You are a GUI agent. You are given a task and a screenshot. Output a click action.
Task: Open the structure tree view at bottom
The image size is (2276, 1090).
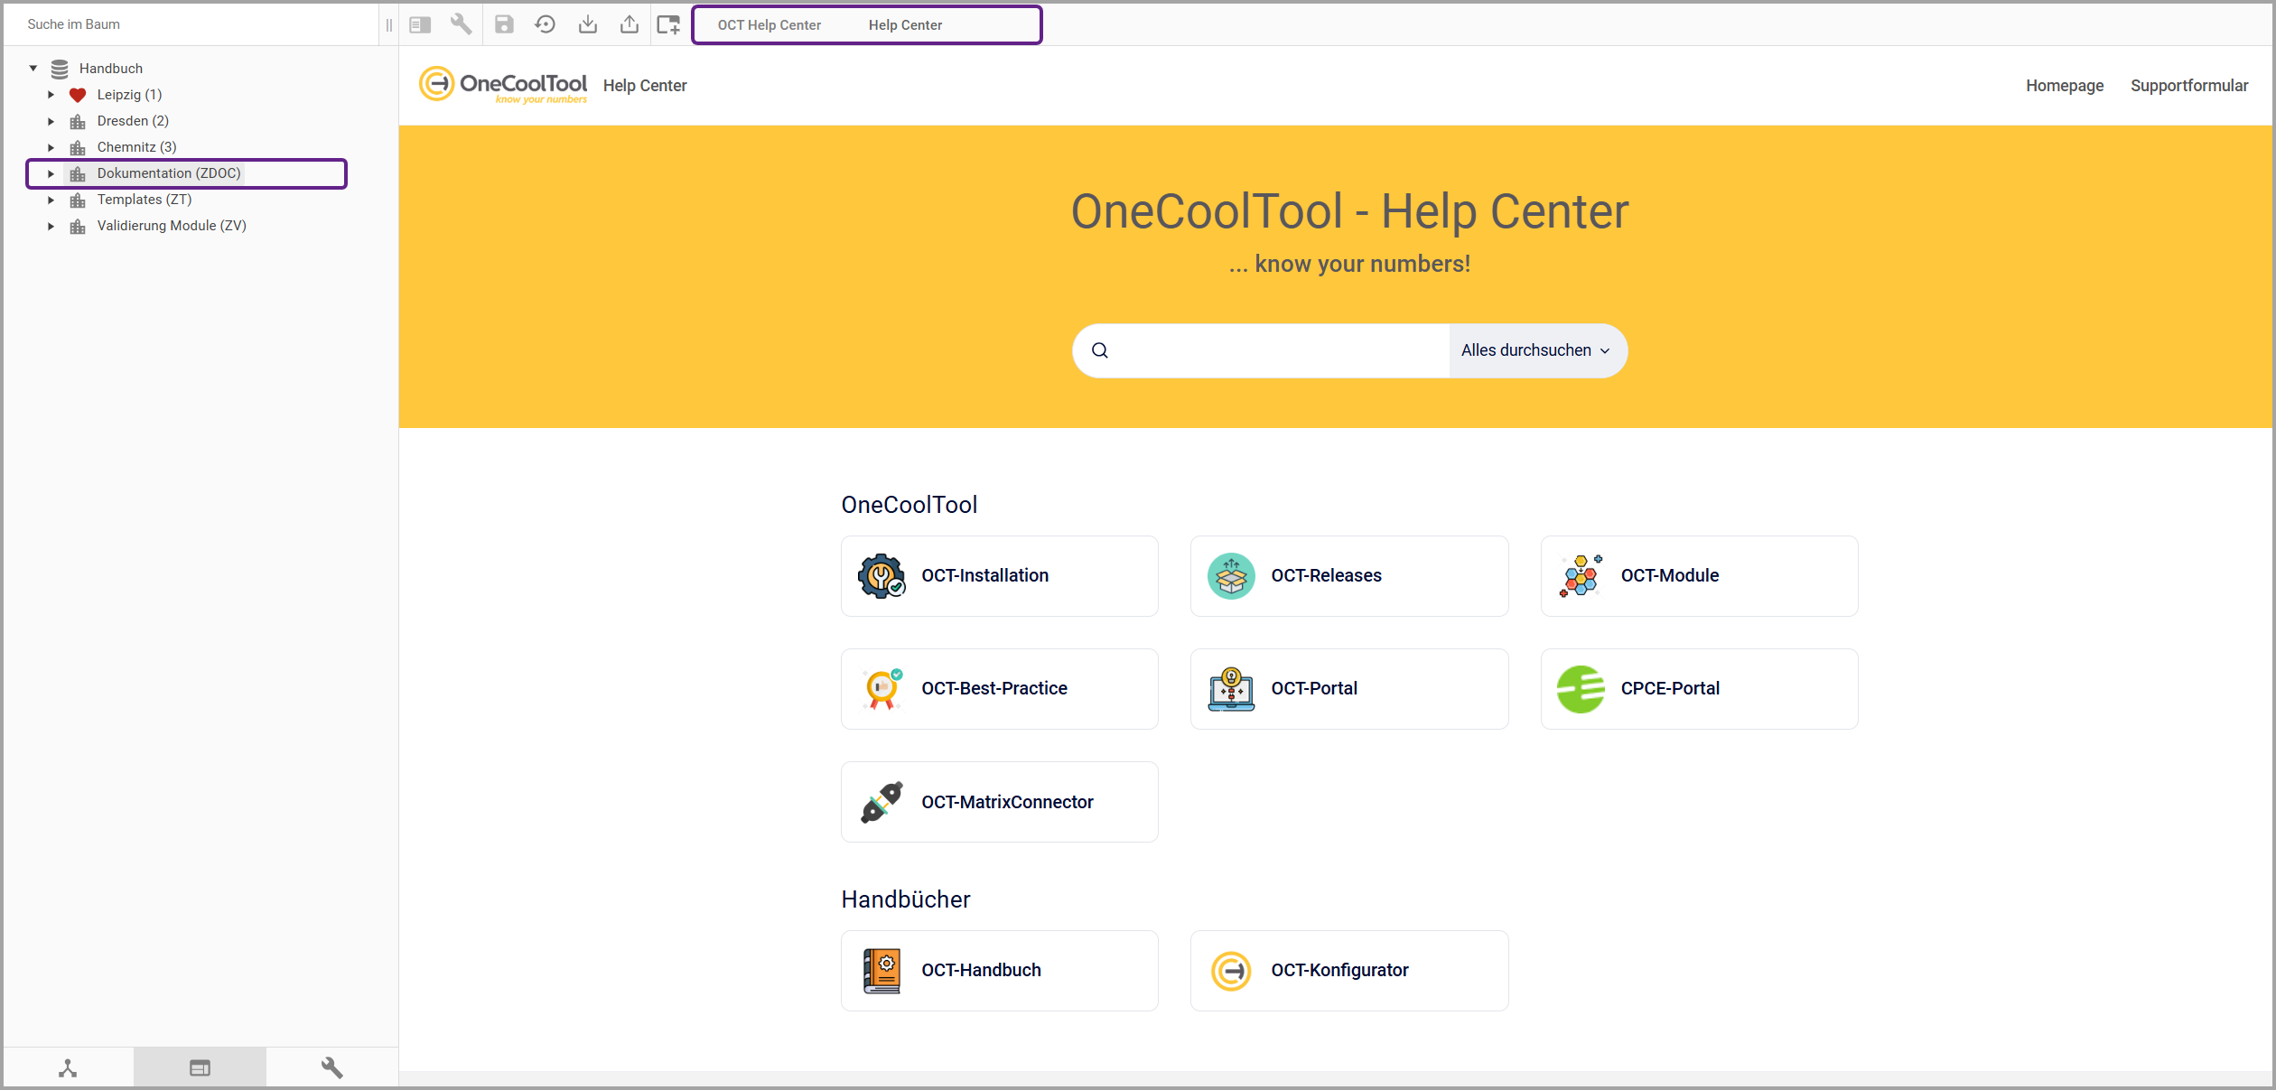pos(68,1067)
